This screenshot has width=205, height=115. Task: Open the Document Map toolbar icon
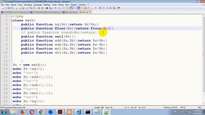(85, 8)
